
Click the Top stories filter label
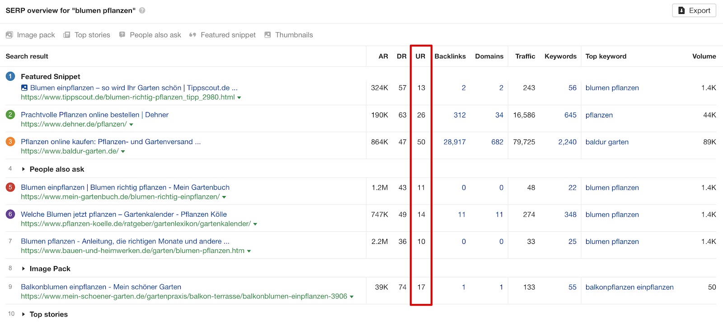tap(92, 35)
